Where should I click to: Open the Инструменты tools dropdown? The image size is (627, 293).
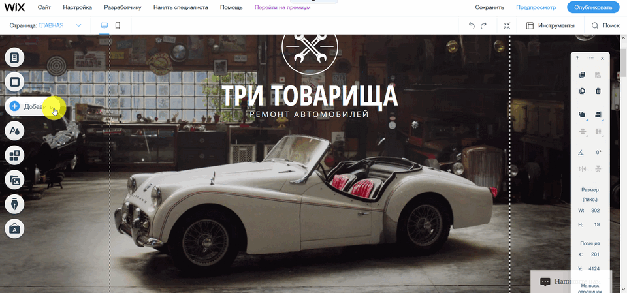[x=550, y=25]
